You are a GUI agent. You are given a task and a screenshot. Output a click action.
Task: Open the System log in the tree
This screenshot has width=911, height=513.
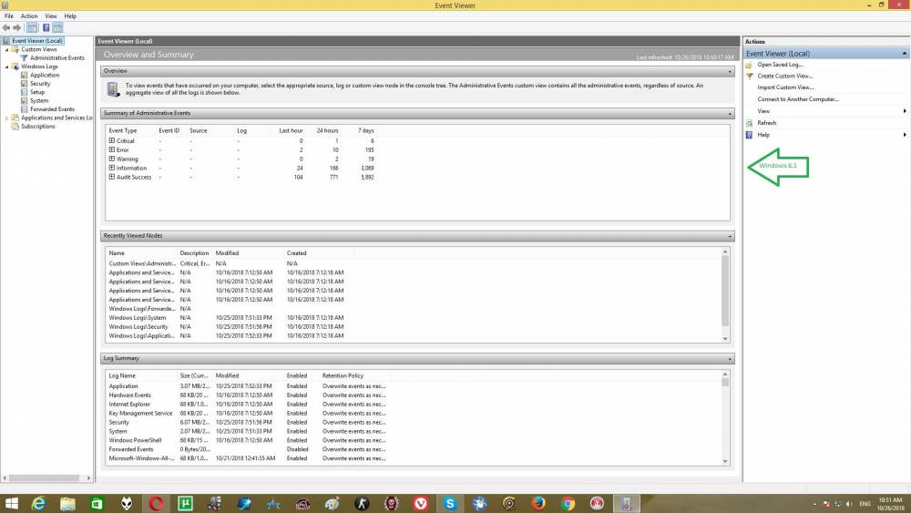pos(39,100)
